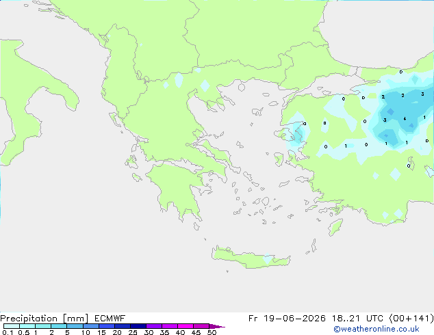The height and width of the screenshot is (335, 434).
Task: Click the "25" legend scale label
Action: click(133, 332)
